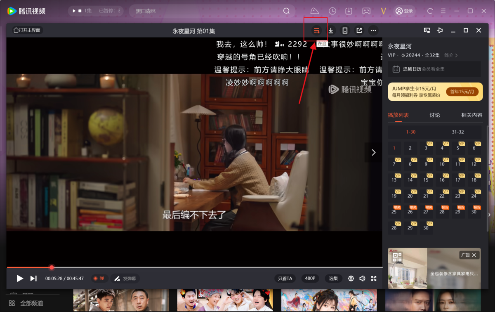The width and height of the screenshot is (495, 312).
Task: Open the 选集 episode picker
Action: pyautogui.click(x=333, y=278)
